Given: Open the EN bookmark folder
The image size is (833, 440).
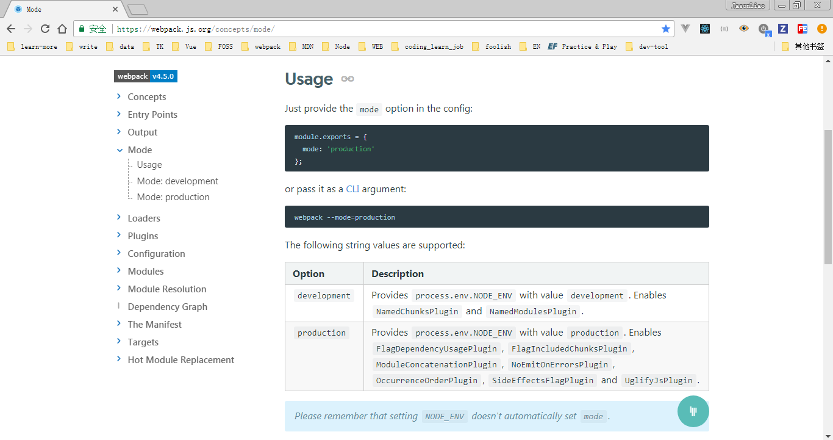Looking at the screenshot, I should 530,46.
